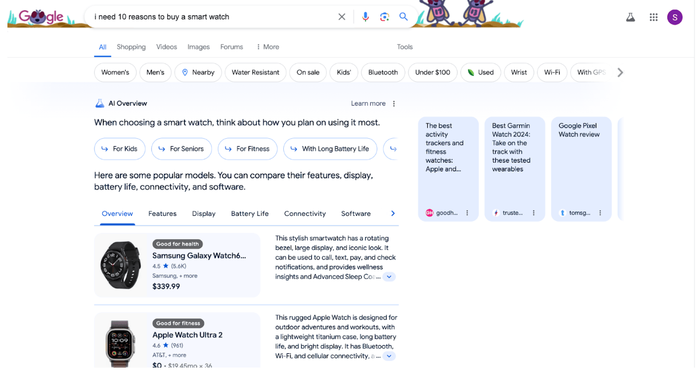The height and width of the screenshot is (387, 698).
Task: Open the Apple Watch Ultra 2 product title
Action: pos(187,335)
